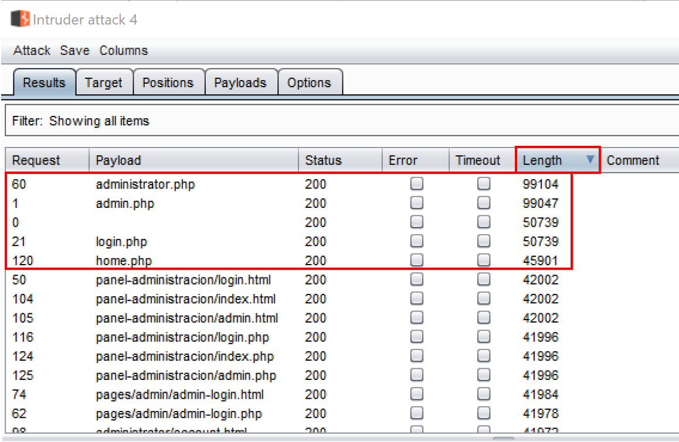Sort by the Payload column header
Image resolution: width=679 pixels, height=442 pixels.
tap(193, 160)
